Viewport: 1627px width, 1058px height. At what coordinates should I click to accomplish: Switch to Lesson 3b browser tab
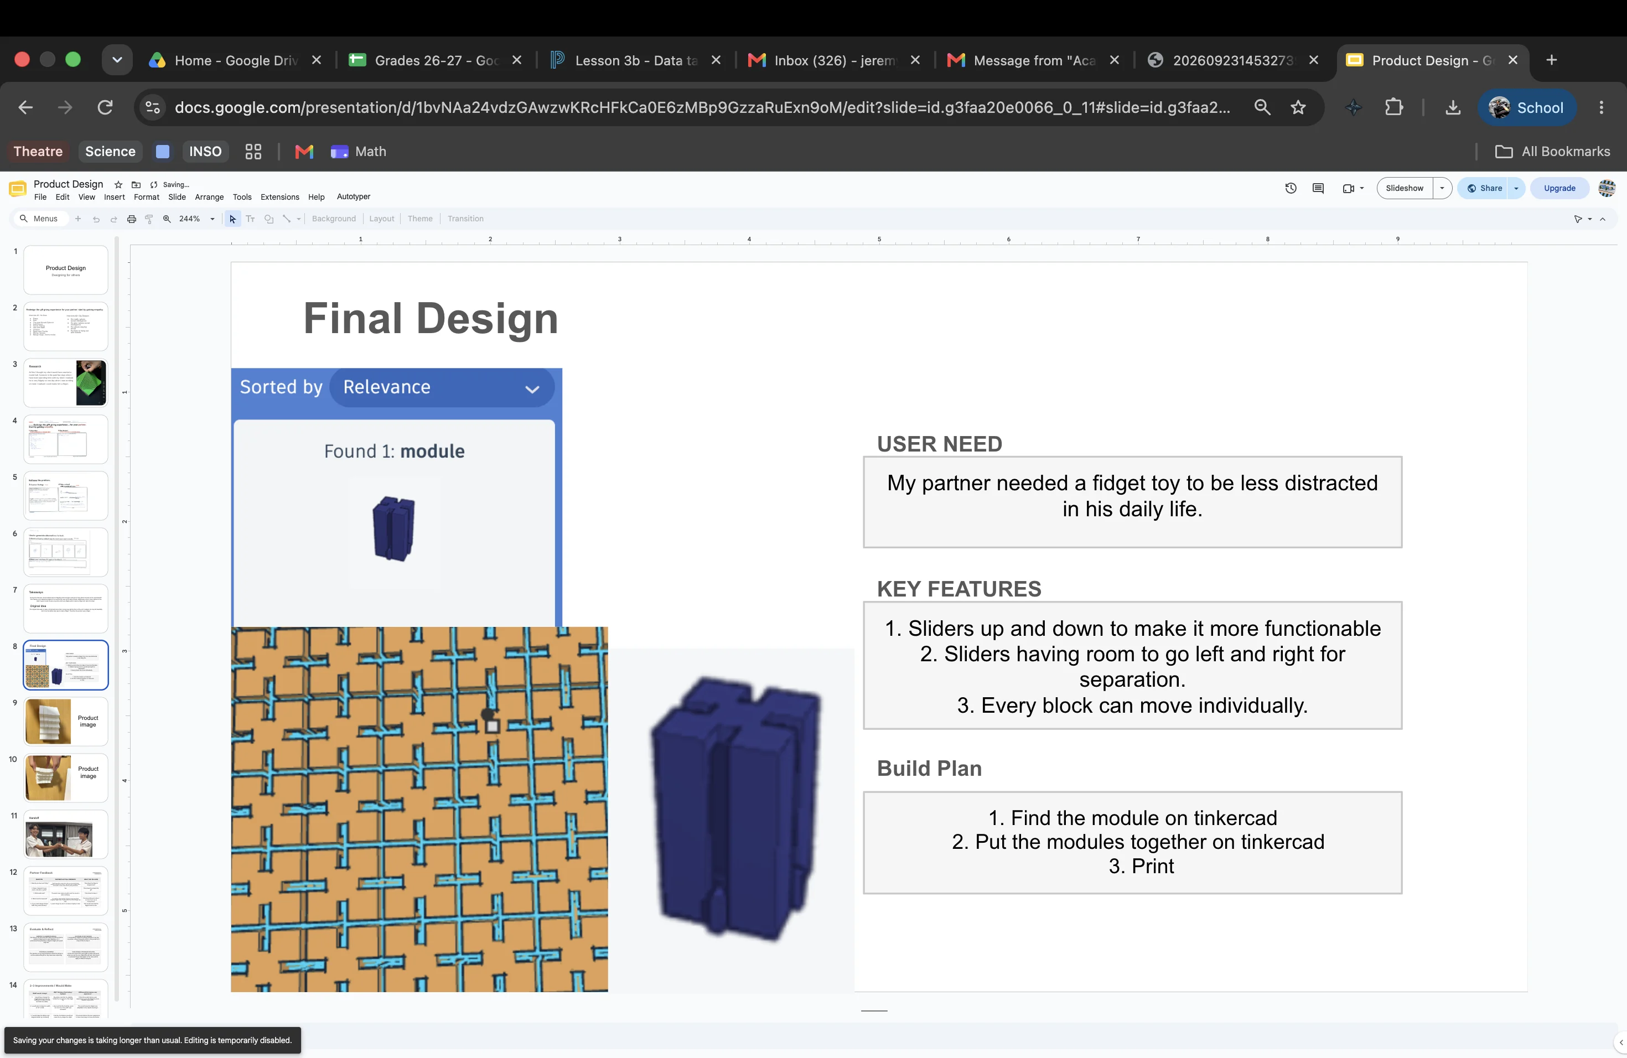point(636,60)
